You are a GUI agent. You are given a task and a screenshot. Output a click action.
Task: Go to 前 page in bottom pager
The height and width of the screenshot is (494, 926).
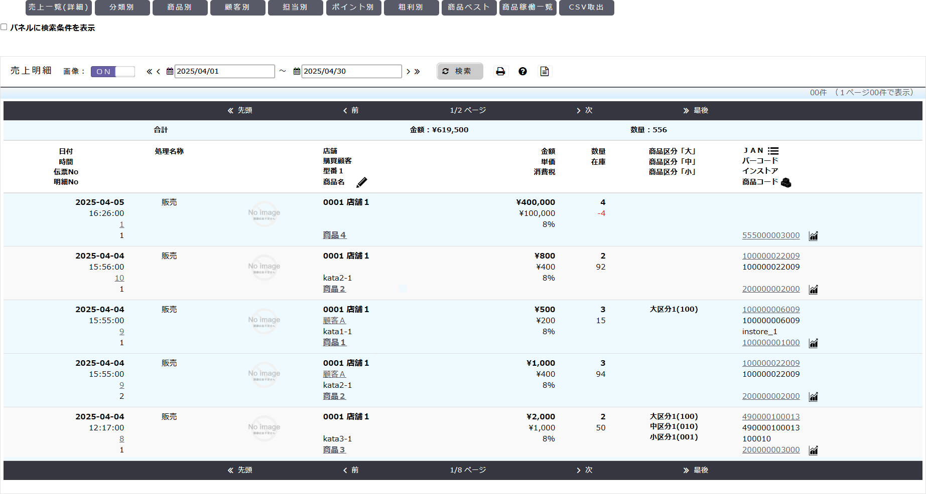[x=351, y=470]
